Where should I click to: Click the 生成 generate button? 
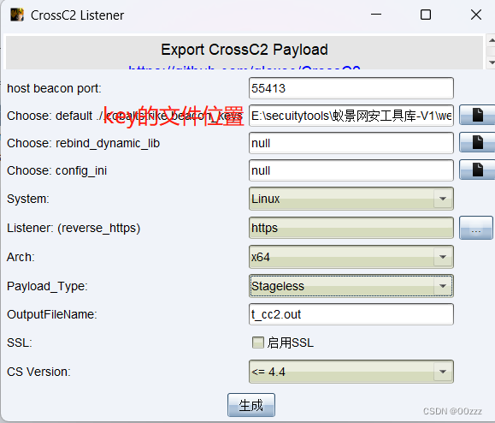(x=251, y=405)
